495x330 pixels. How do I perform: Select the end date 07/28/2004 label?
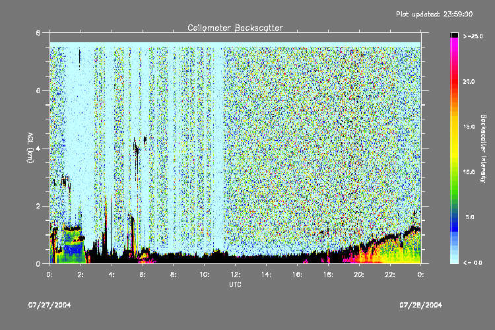point(421,305)
